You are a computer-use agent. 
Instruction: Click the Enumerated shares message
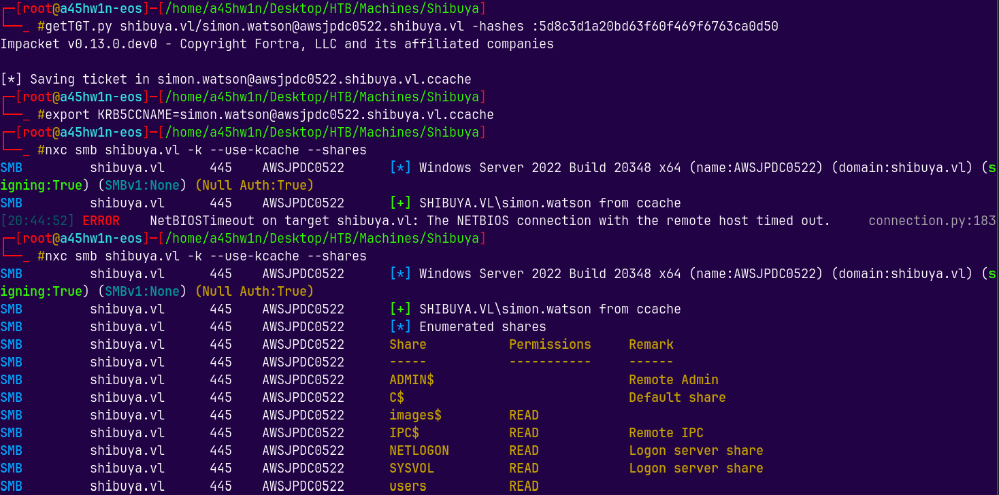[x=482, y=327]
